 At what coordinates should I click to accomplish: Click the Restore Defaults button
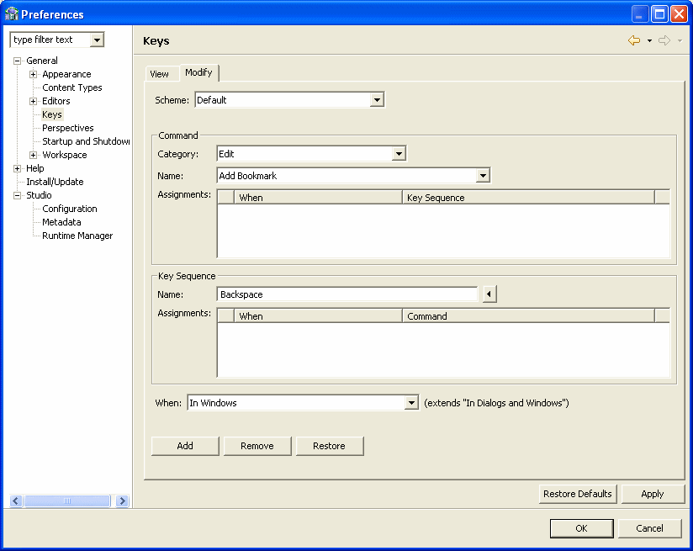[x=577, y=494]
